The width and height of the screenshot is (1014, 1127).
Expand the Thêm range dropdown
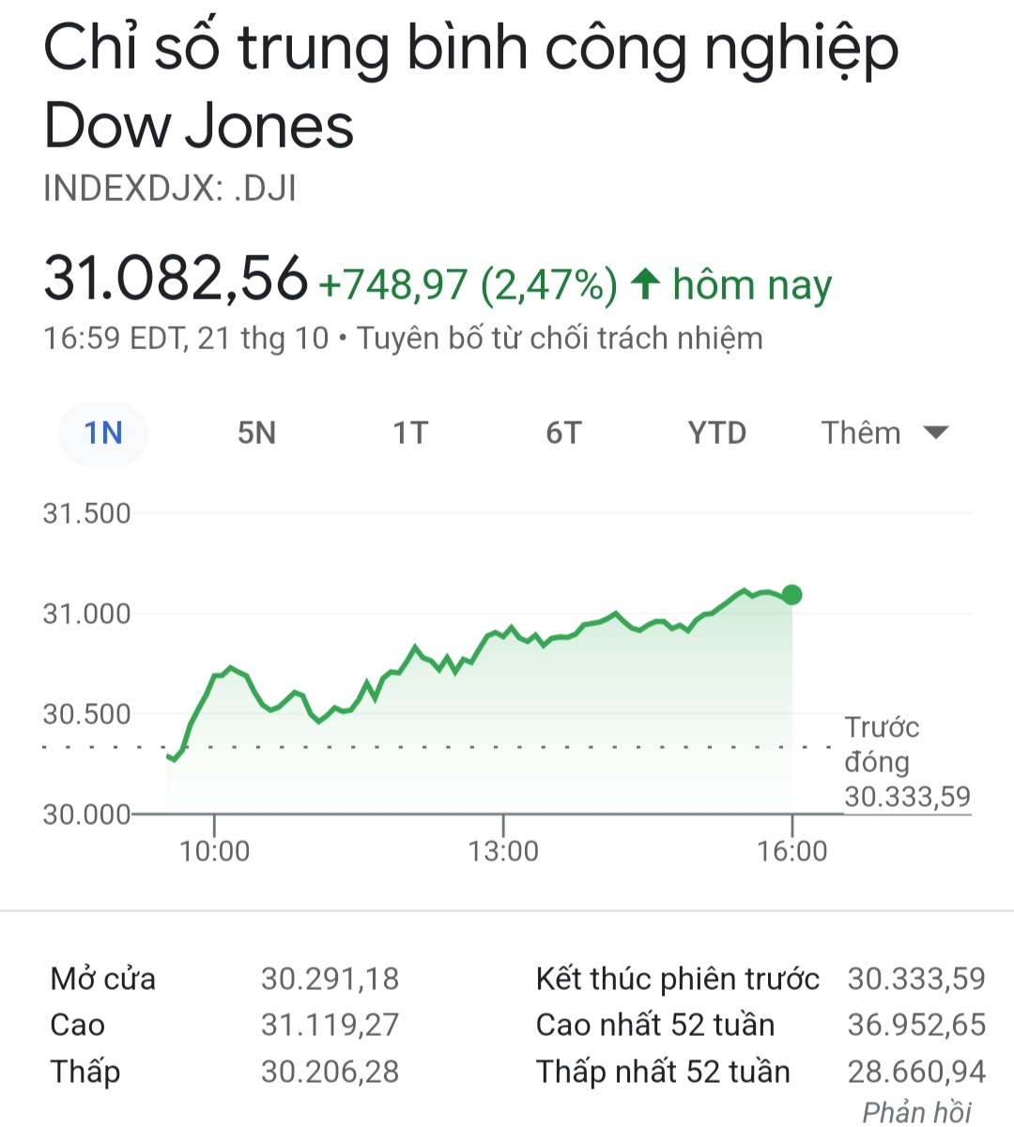coord(884,434)
